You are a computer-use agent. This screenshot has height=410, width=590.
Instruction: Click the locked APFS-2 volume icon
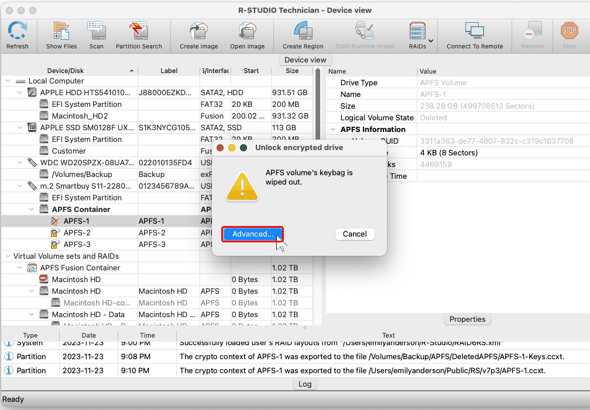(55, 232)
